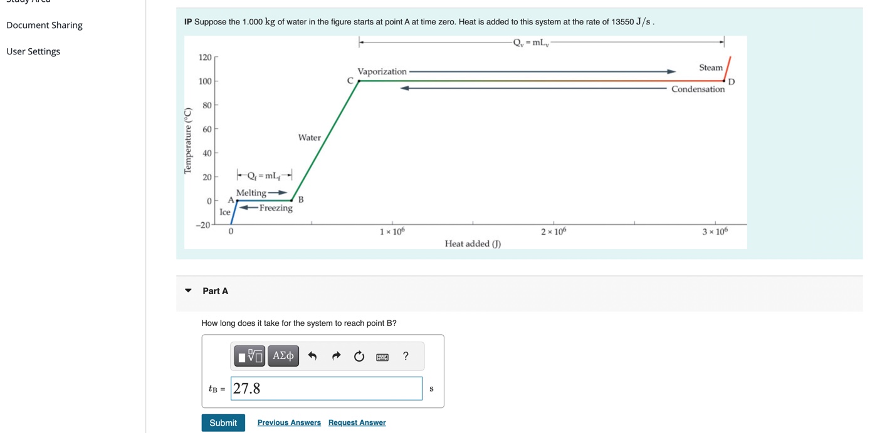This screenshot has width=892, height=433.
Task: Reset the answer using the circular reset icon
Action: pos(359,355)
